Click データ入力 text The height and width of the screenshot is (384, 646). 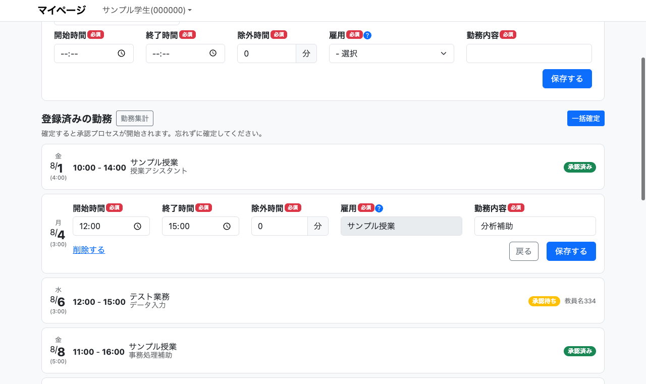click(148, 305)
